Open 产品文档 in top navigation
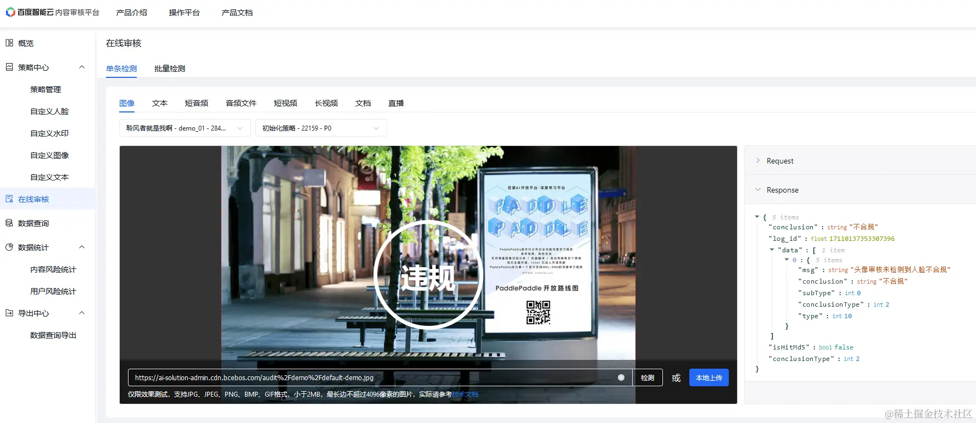 coord(237,13)
